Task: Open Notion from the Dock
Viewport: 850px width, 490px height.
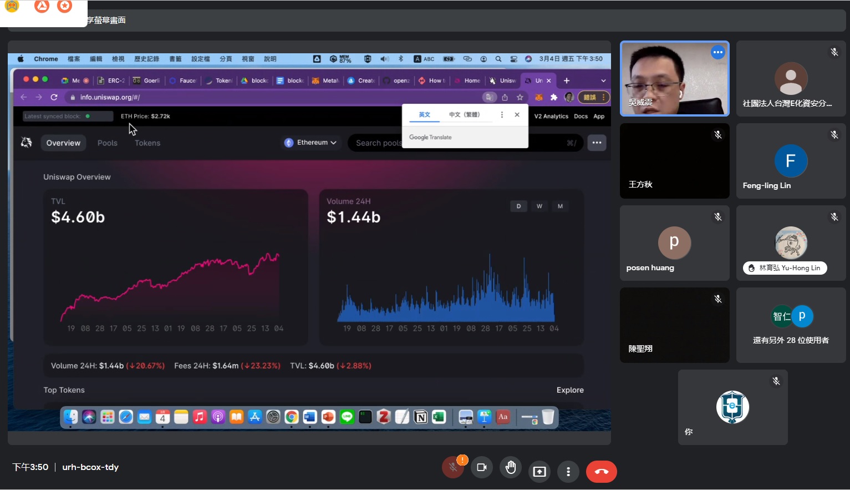Action: point(421,417)
